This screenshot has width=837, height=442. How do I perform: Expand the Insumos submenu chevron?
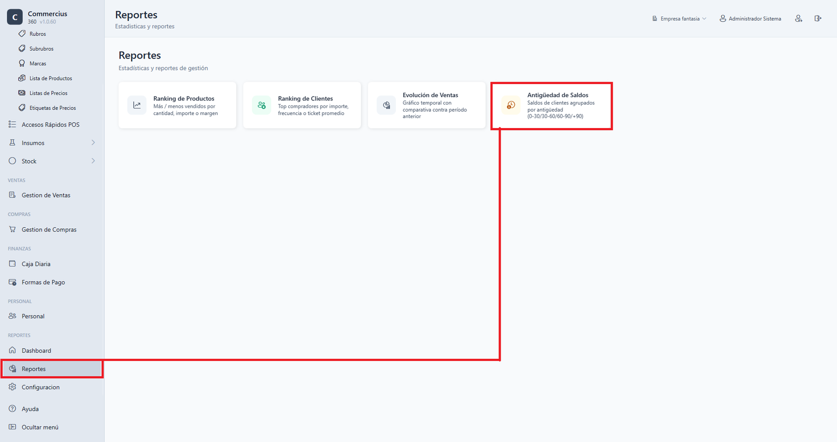(93, 143)
